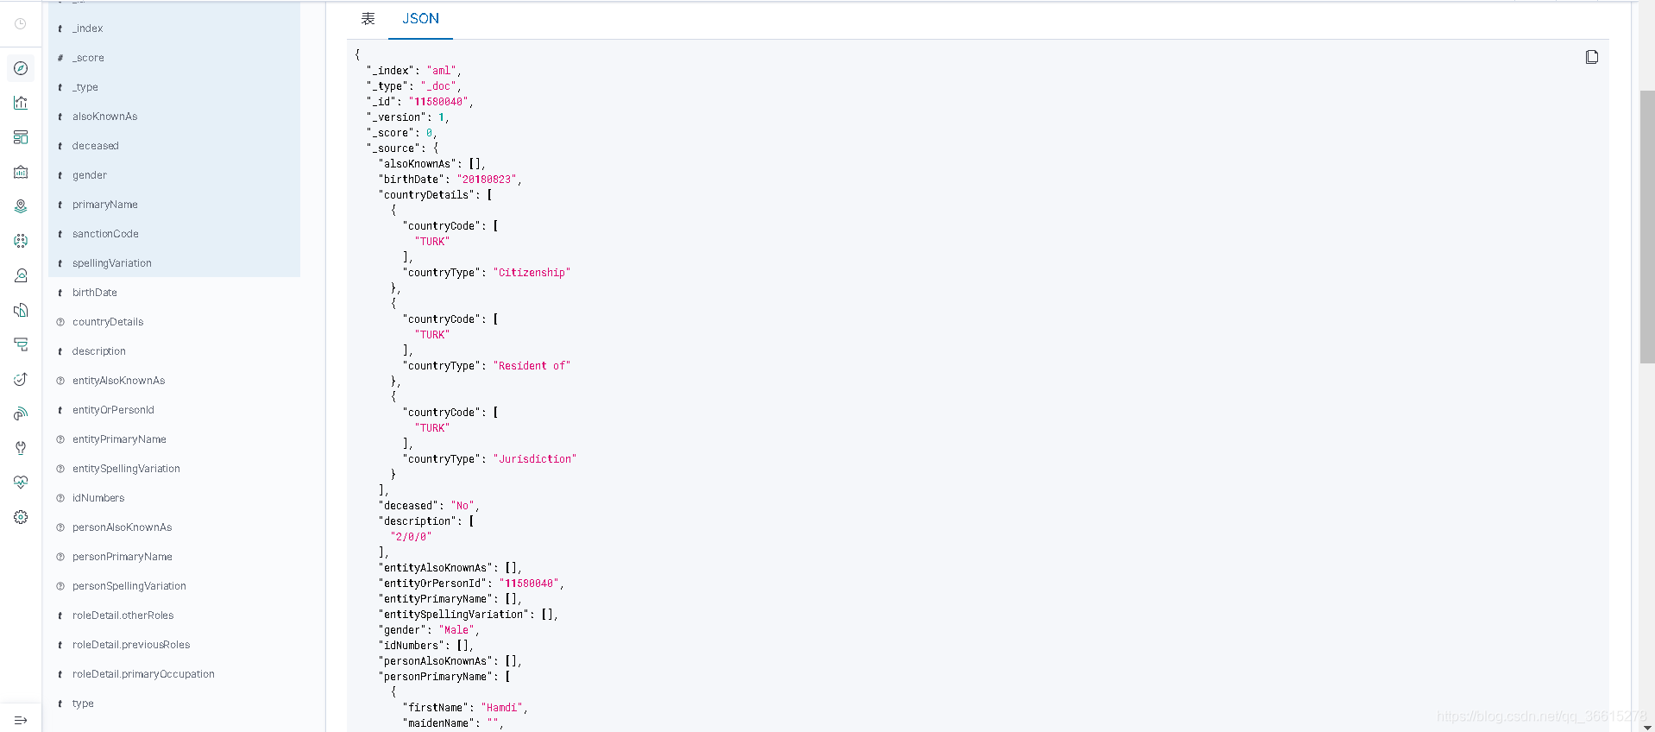Viewport: 1655px width, 732px height.
Task: Click the gender value "Male" in JSON
Action: click(x=456, y=630)
